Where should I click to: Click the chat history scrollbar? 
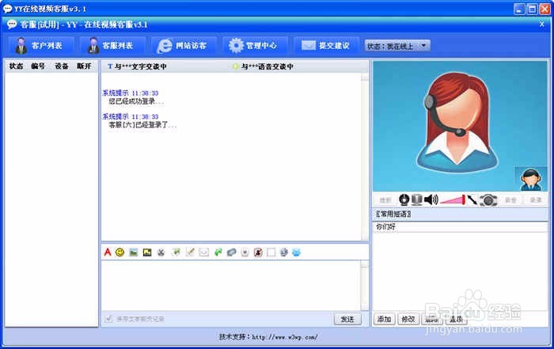[365, 157]
